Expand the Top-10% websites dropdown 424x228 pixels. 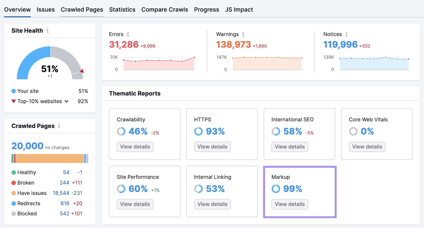[67, 101]
